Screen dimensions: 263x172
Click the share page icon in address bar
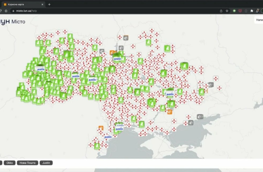point(221,11)
